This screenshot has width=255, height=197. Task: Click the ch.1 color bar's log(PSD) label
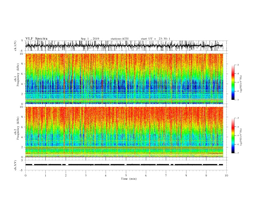click(241, 84)
